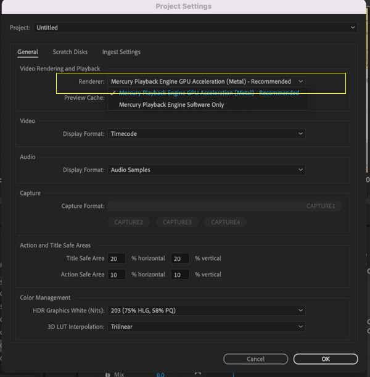Select the General tab

(27, 52)
